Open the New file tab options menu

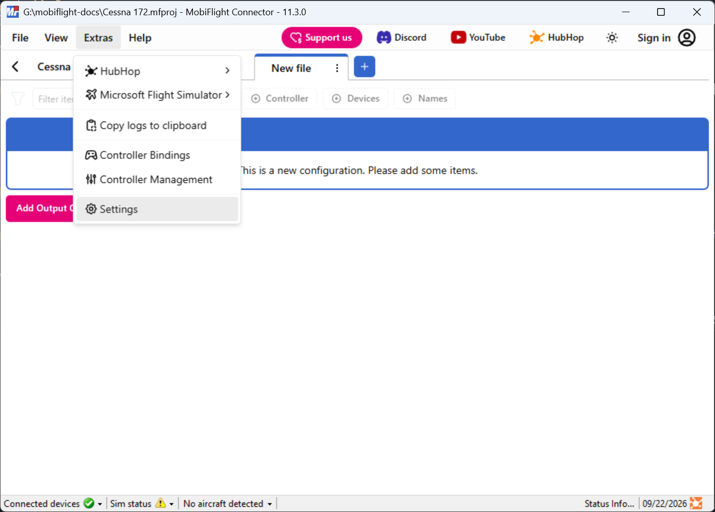(337, 68)
